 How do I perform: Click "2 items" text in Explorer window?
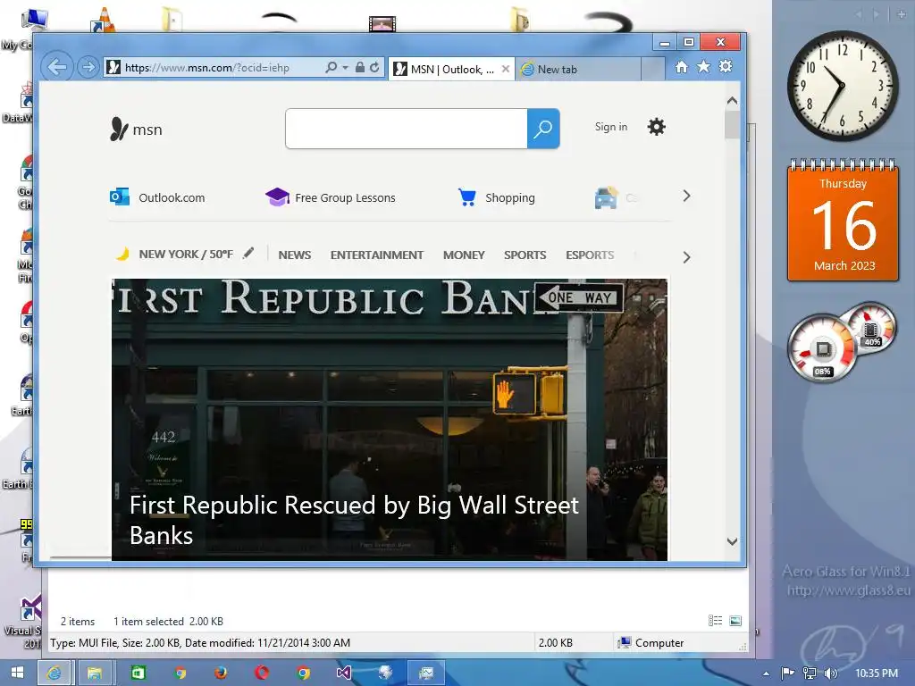[78, 622]
